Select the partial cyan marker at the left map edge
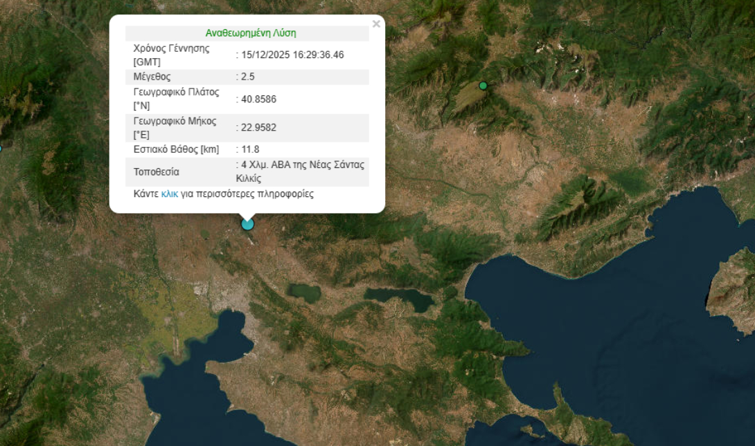The height and width of the screenshot is (446, 755). (1, 148)
